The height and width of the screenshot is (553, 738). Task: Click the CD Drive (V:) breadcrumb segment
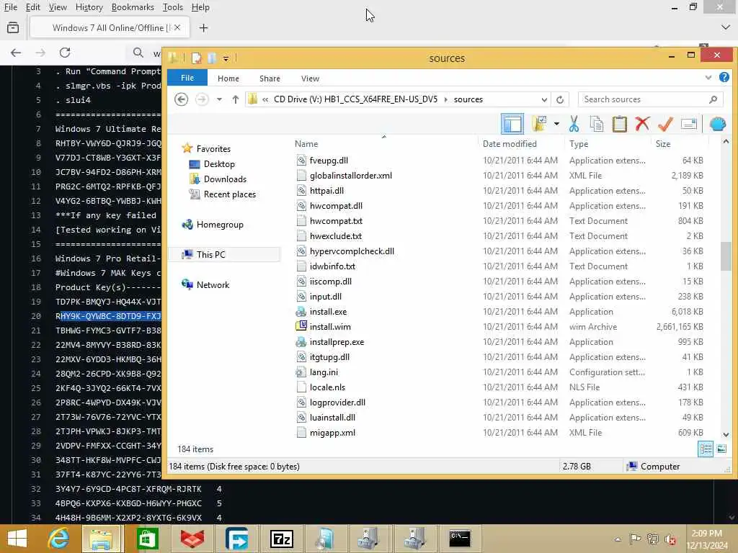[355, 99]
